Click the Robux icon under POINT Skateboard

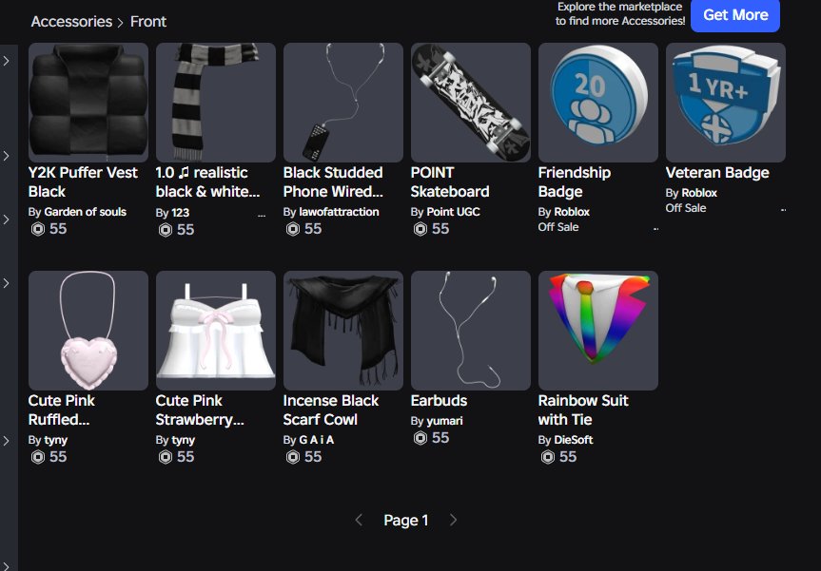tap(420, 229)
